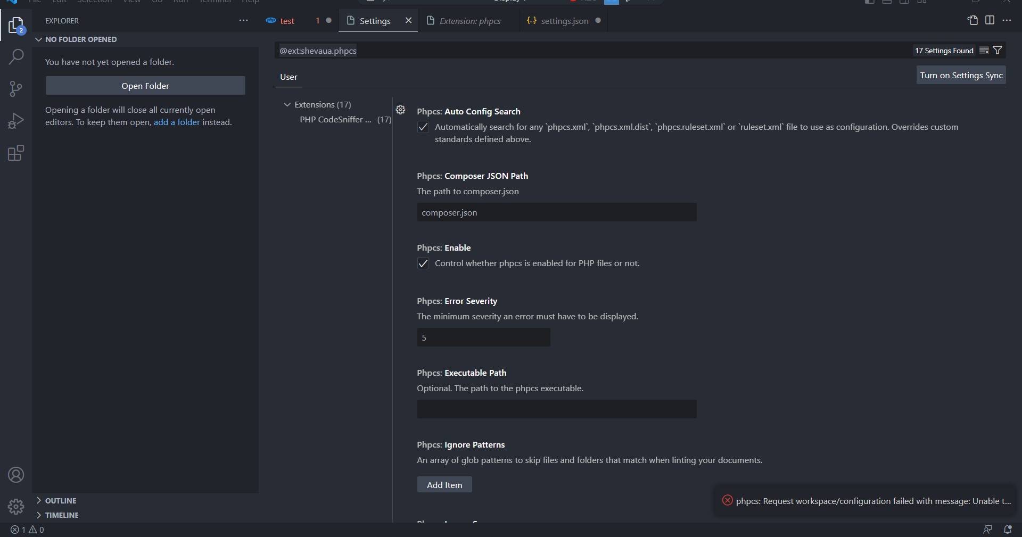Viewport: 1022px width, 537px height.
Task: Click Add Item under Ignore Patterns
Action: (444, 485)
